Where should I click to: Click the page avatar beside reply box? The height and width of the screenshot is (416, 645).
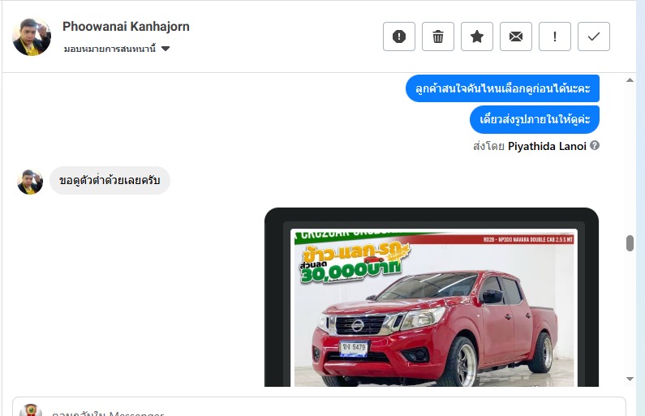pyautogui.click(x=31, y=410)
